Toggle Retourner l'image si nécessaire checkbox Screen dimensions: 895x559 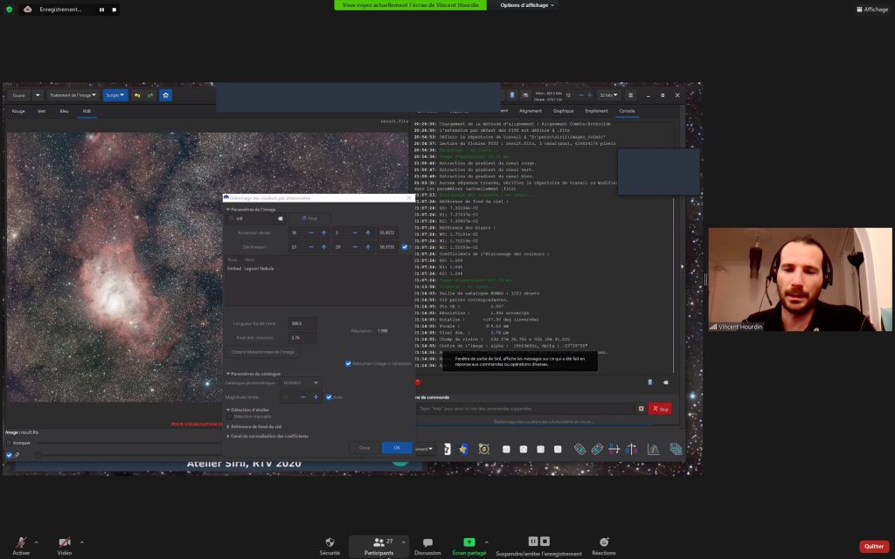[348, 363]
